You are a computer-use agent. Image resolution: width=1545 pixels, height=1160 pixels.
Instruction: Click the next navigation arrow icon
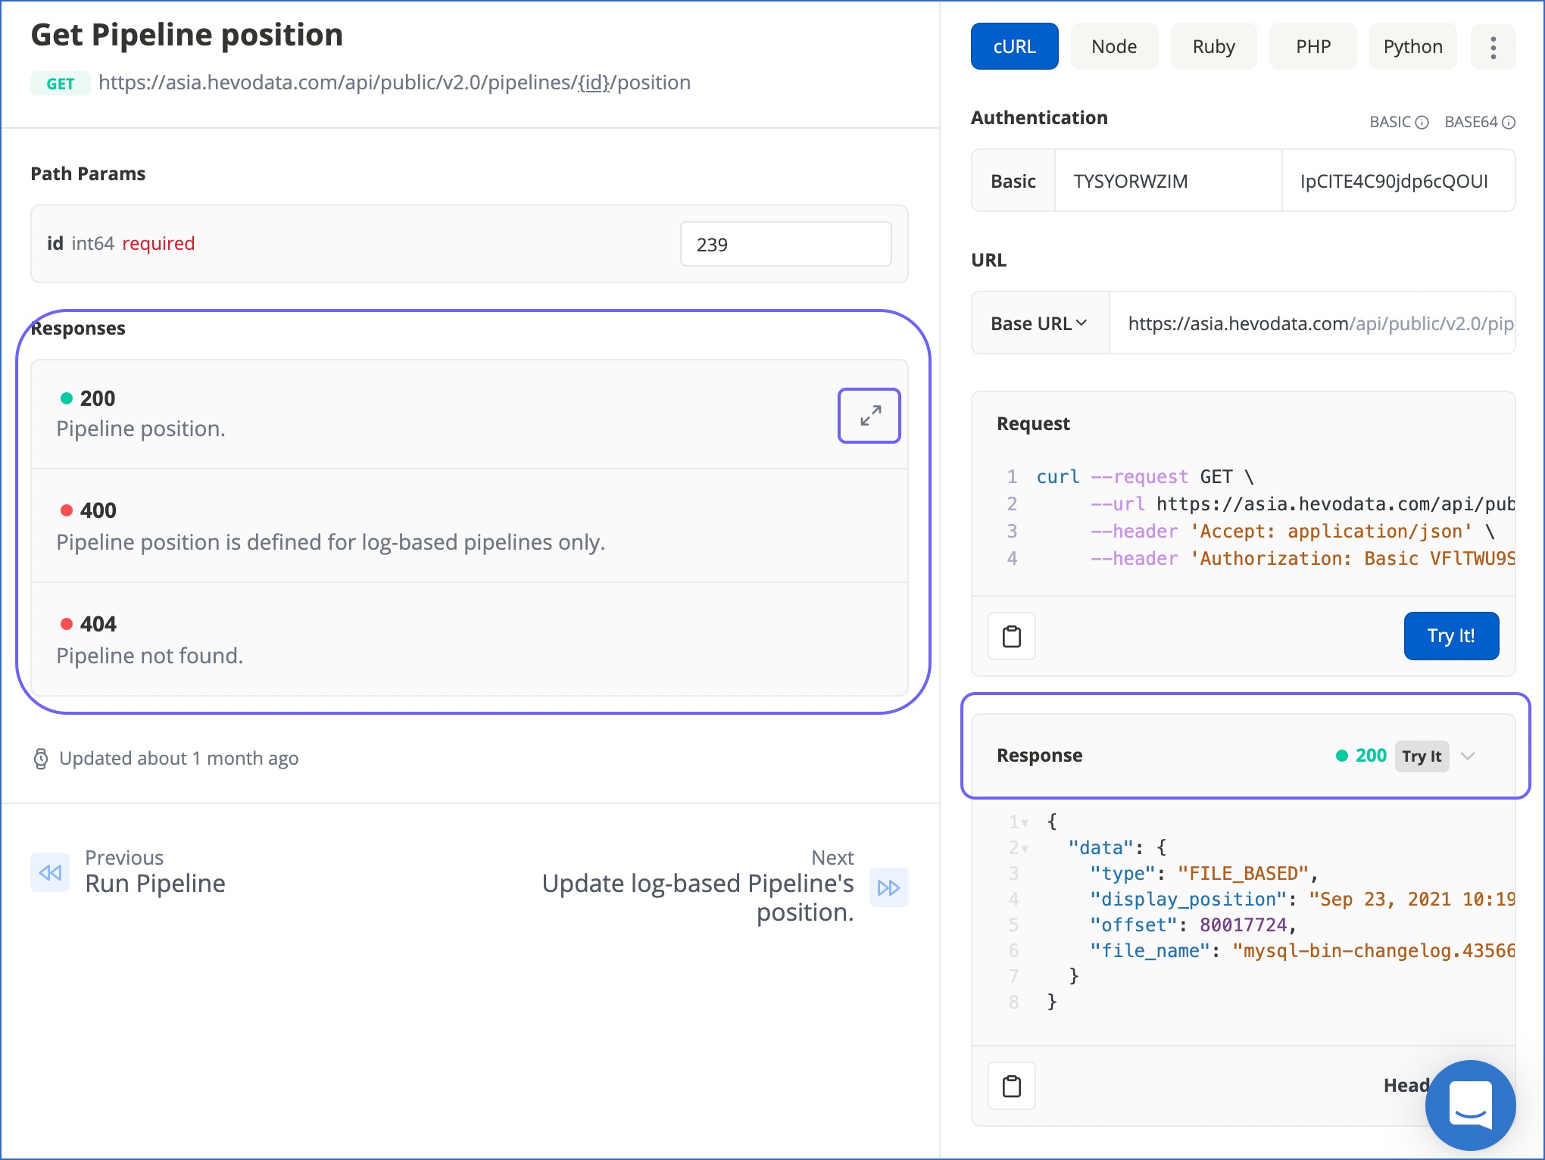(x=887, y=887)
